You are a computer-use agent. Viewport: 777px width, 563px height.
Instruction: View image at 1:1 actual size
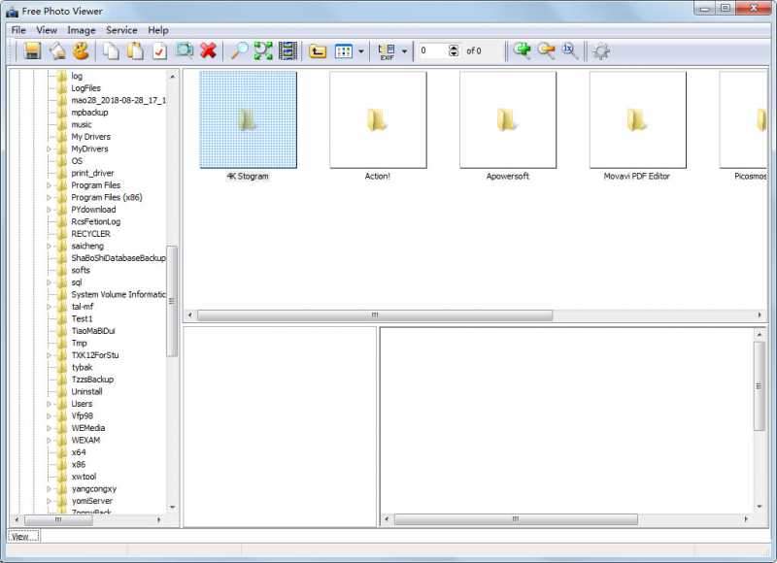click(x=567, y=53)
